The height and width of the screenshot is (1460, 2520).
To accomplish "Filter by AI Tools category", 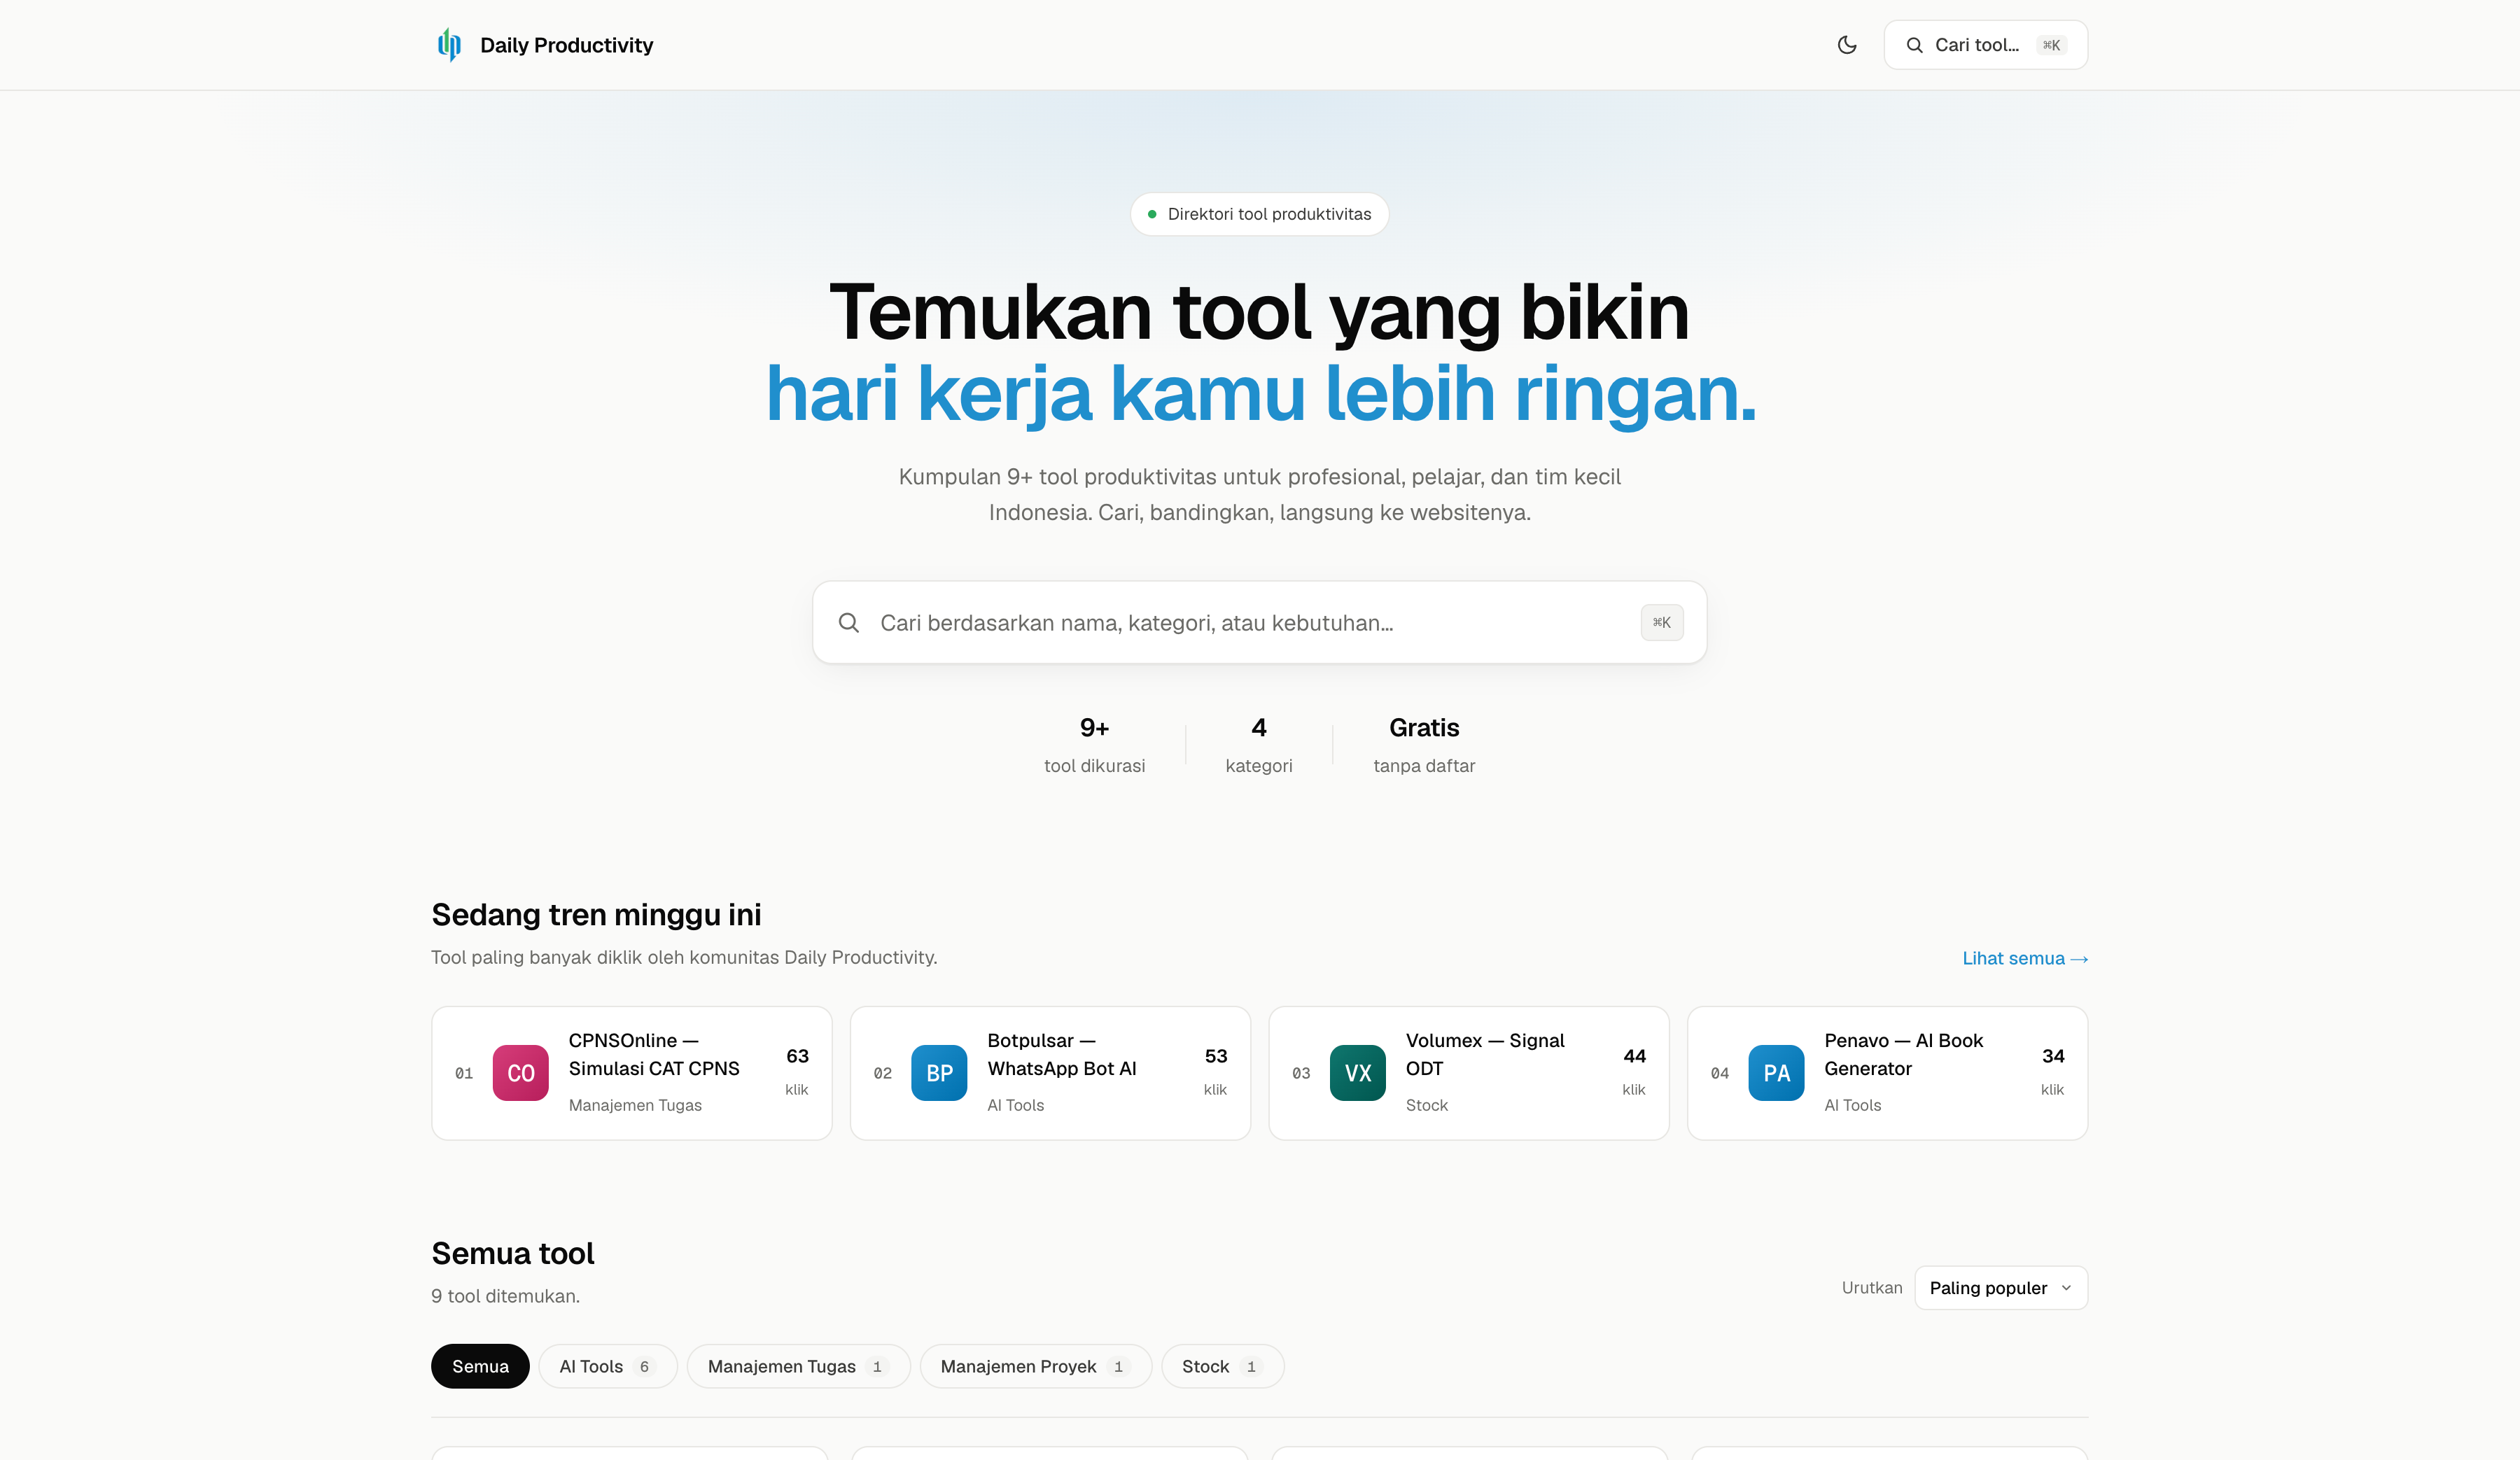I will tap(607, 1366).
